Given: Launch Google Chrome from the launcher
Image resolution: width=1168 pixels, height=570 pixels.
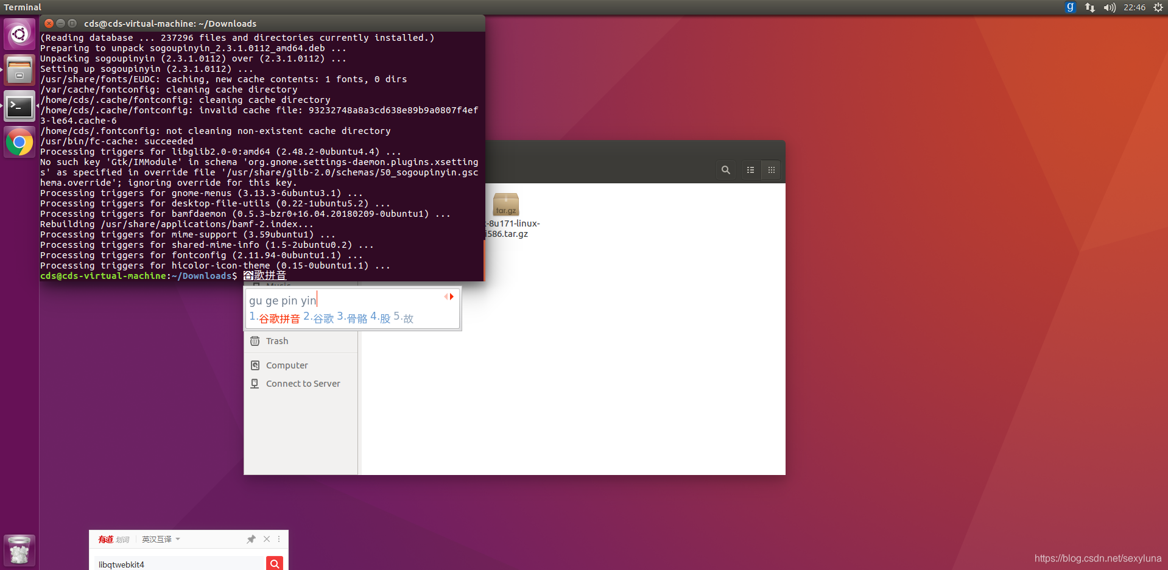Looking at the screenshot, I should tap(19, 142).
